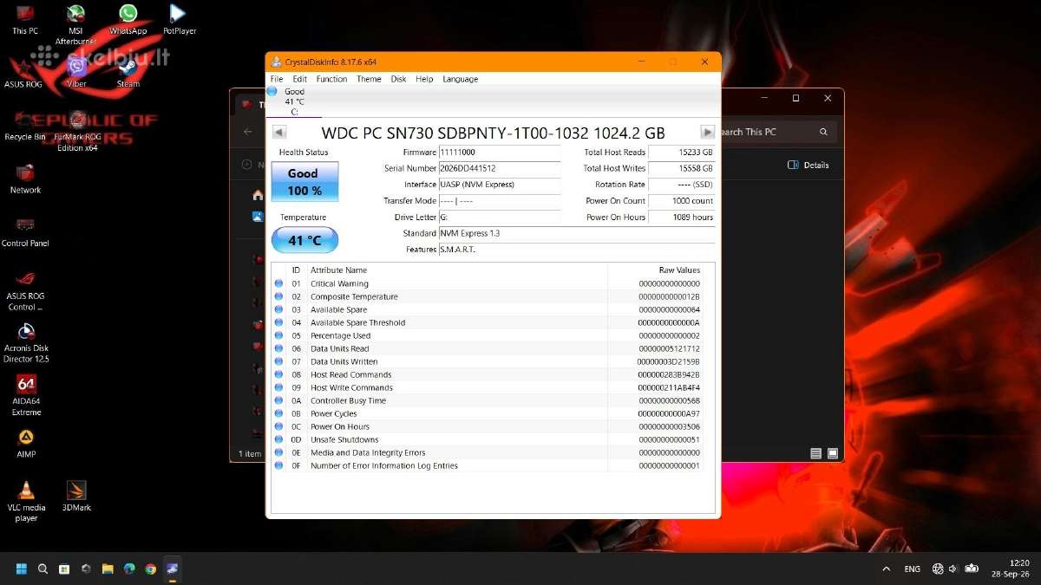Select the Composite Temperature attribute row
Viewport: 1041px width, 585px height.
493,296
